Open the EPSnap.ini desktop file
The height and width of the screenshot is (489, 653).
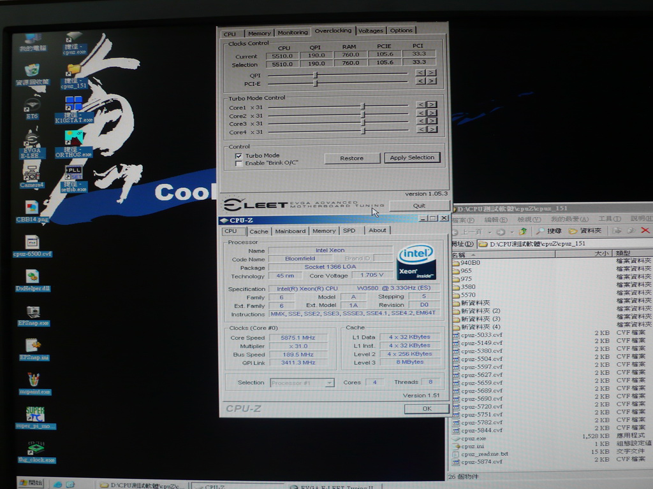[x=34, y=350]
